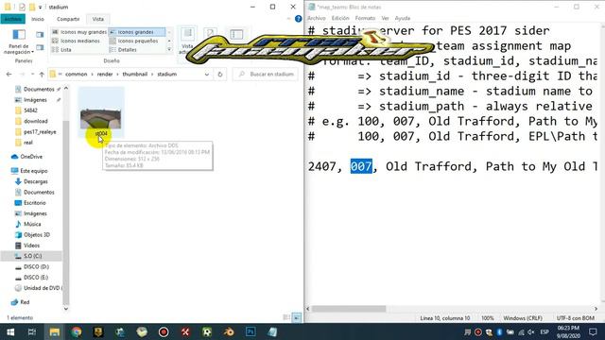605x340 pixels.
Task: Go up one folder level
Action: coord(42,74)
